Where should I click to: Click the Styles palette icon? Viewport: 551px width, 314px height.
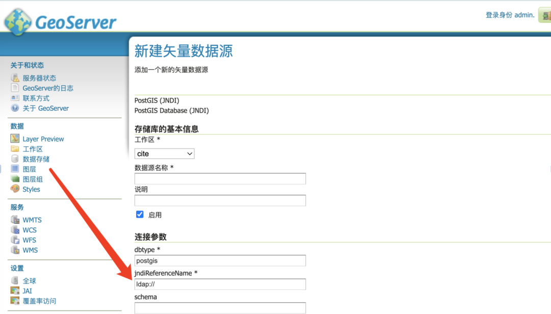pos(15,189)
